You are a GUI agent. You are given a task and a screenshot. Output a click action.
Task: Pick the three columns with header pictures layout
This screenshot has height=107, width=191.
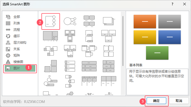[x=89, y=81]
